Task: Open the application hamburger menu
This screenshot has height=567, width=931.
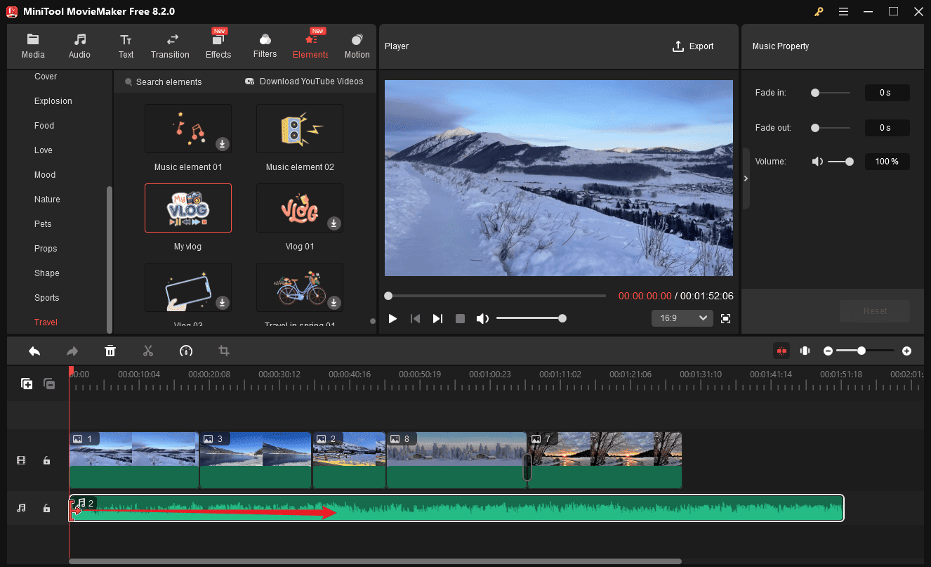Action: (843, 11)
